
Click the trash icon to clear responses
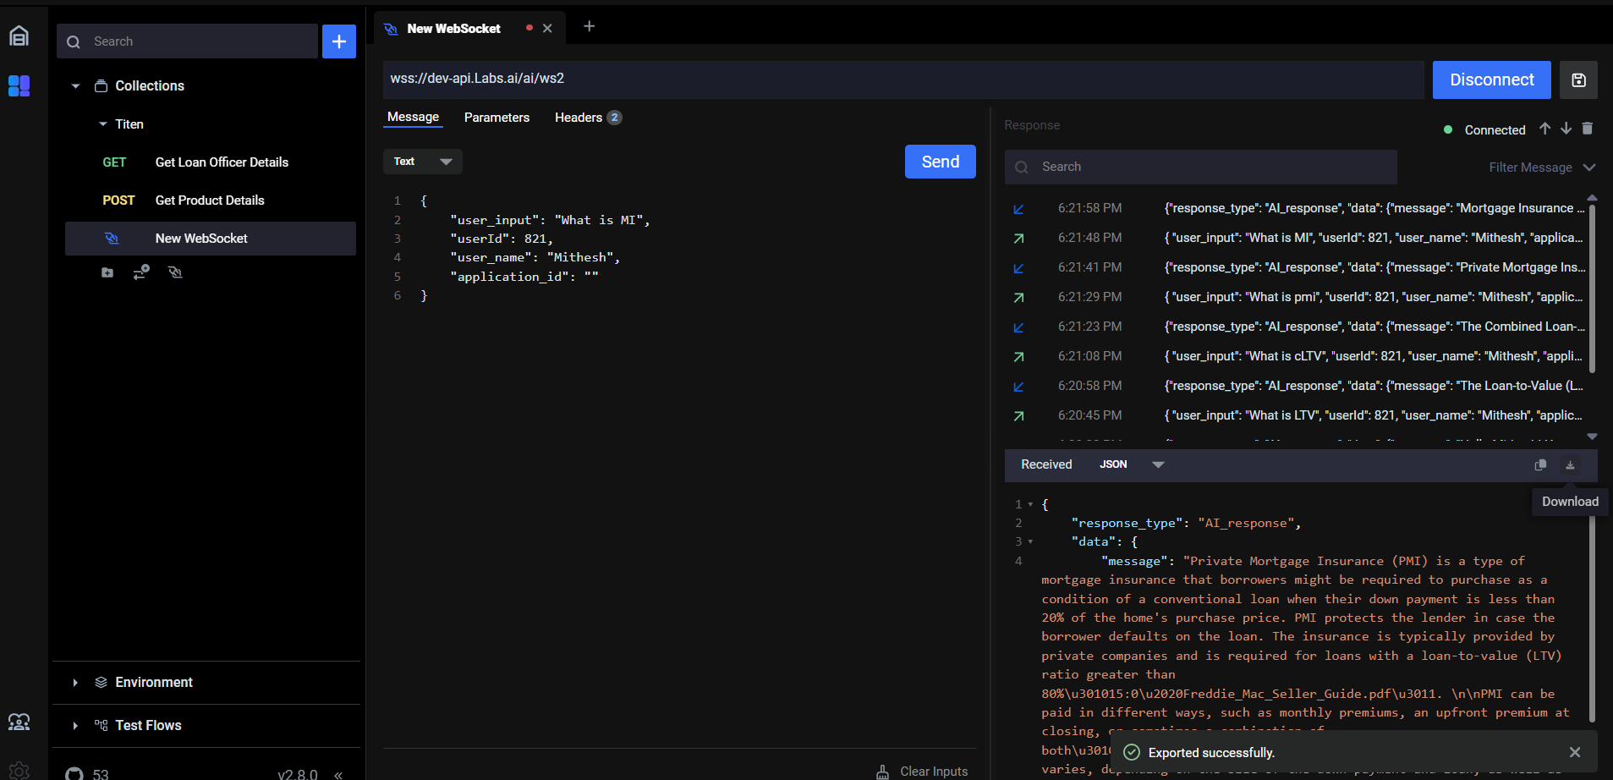tap(1587, 129)
